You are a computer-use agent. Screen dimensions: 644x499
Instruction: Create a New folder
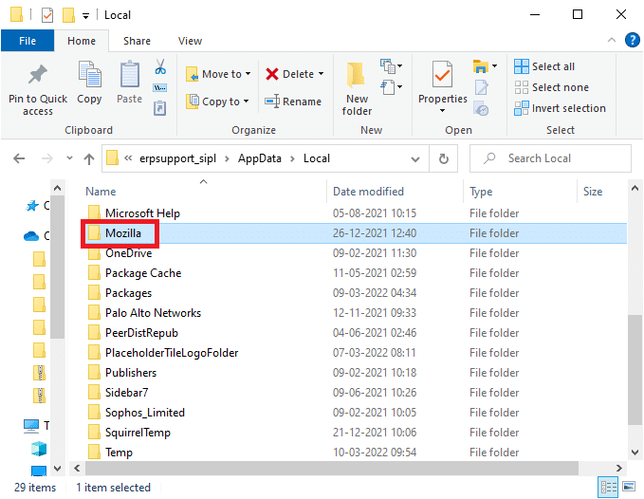357,89
